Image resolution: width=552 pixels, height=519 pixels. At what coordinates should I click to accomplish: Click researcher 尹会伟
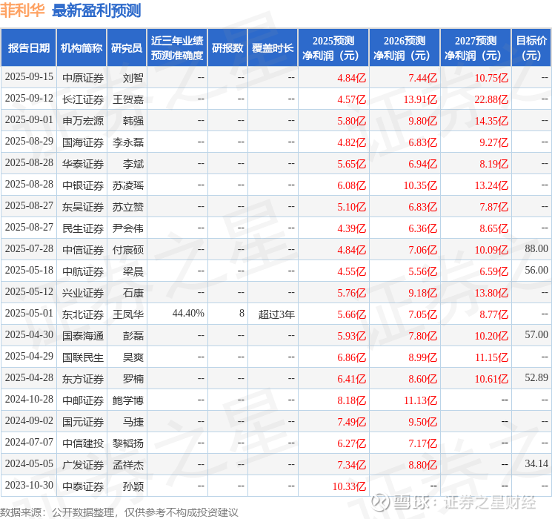128,228
